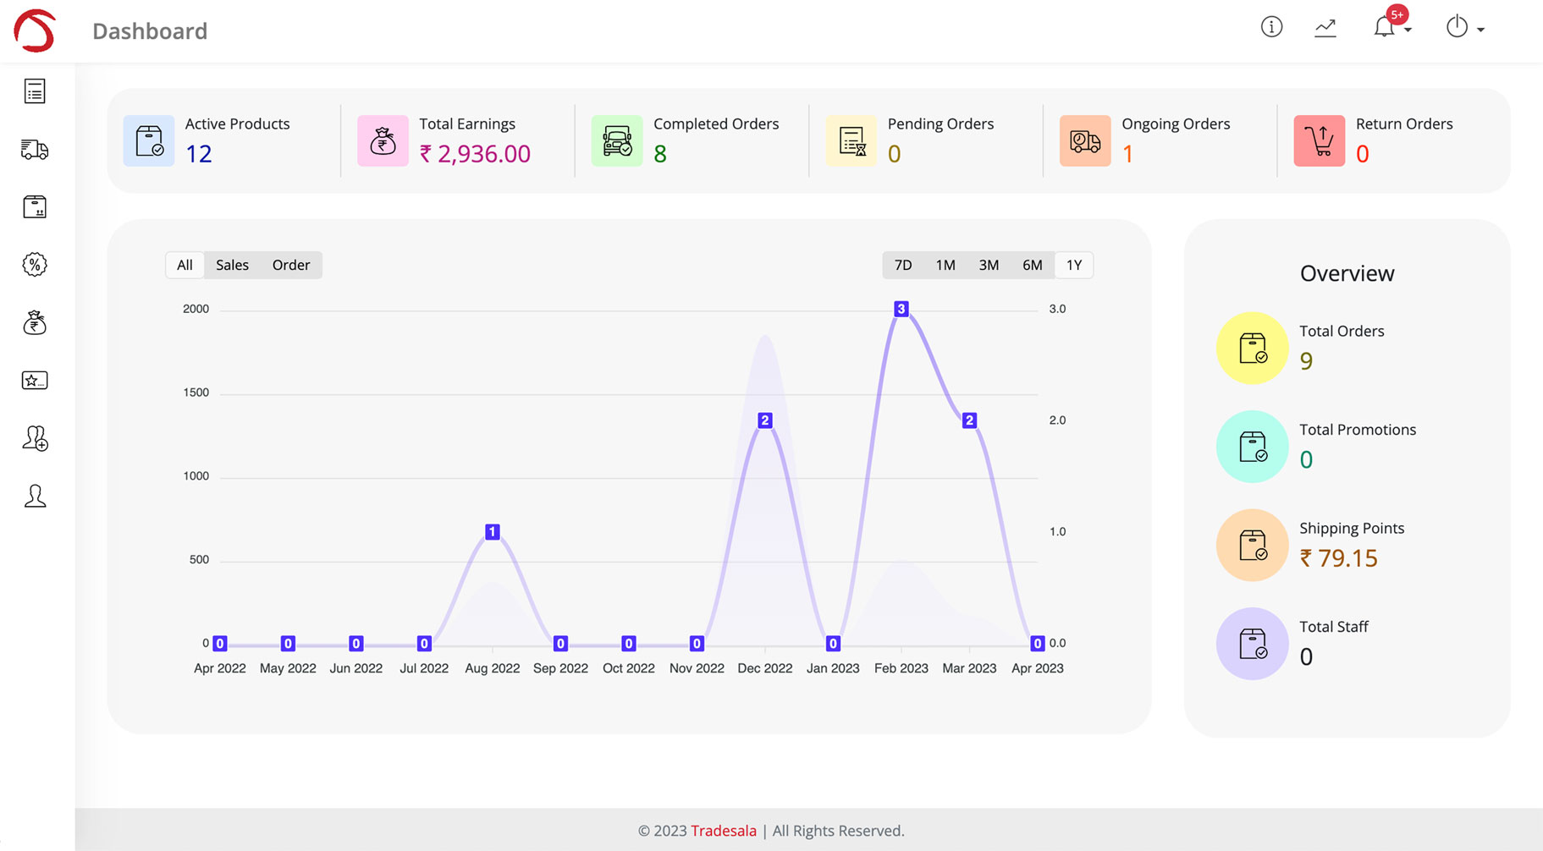The width and height of the screenshot is (1543, 851).
Task: Open the profile user icon in sidebar
Action: pos(35,496)
